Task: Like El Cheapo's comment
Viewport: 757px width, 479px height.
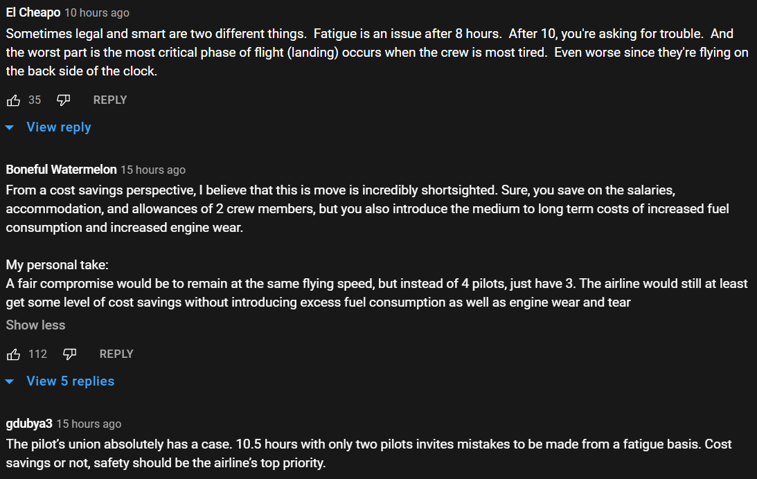Action: click(x=13, y=100)
